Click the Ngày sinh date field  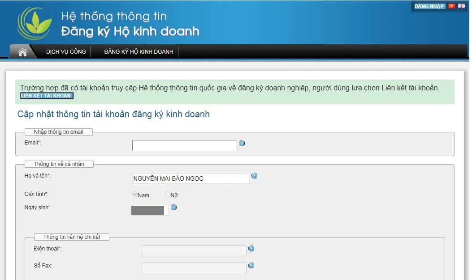(149, 210)
